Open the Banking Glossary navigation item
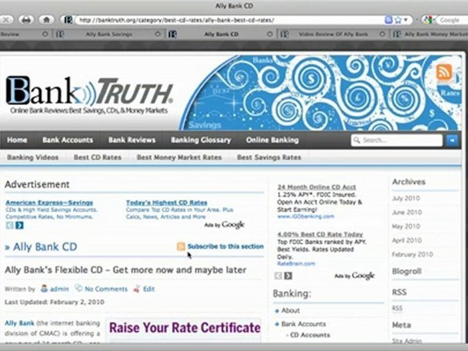468x351 pixels. [x=201, y=140]
